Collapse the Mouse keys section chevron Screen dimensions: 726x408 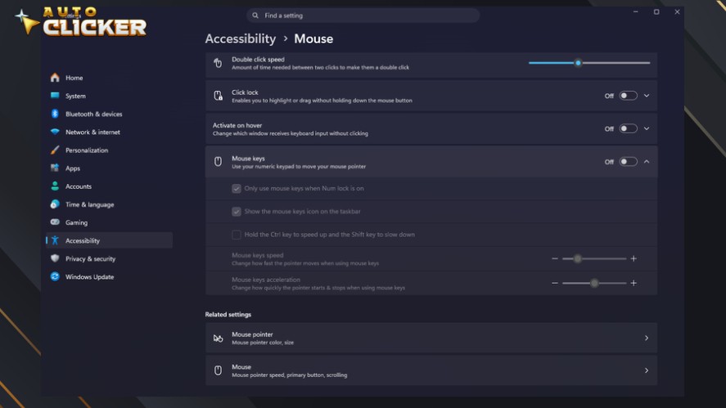pyautogui.click(x=647, y=161)
